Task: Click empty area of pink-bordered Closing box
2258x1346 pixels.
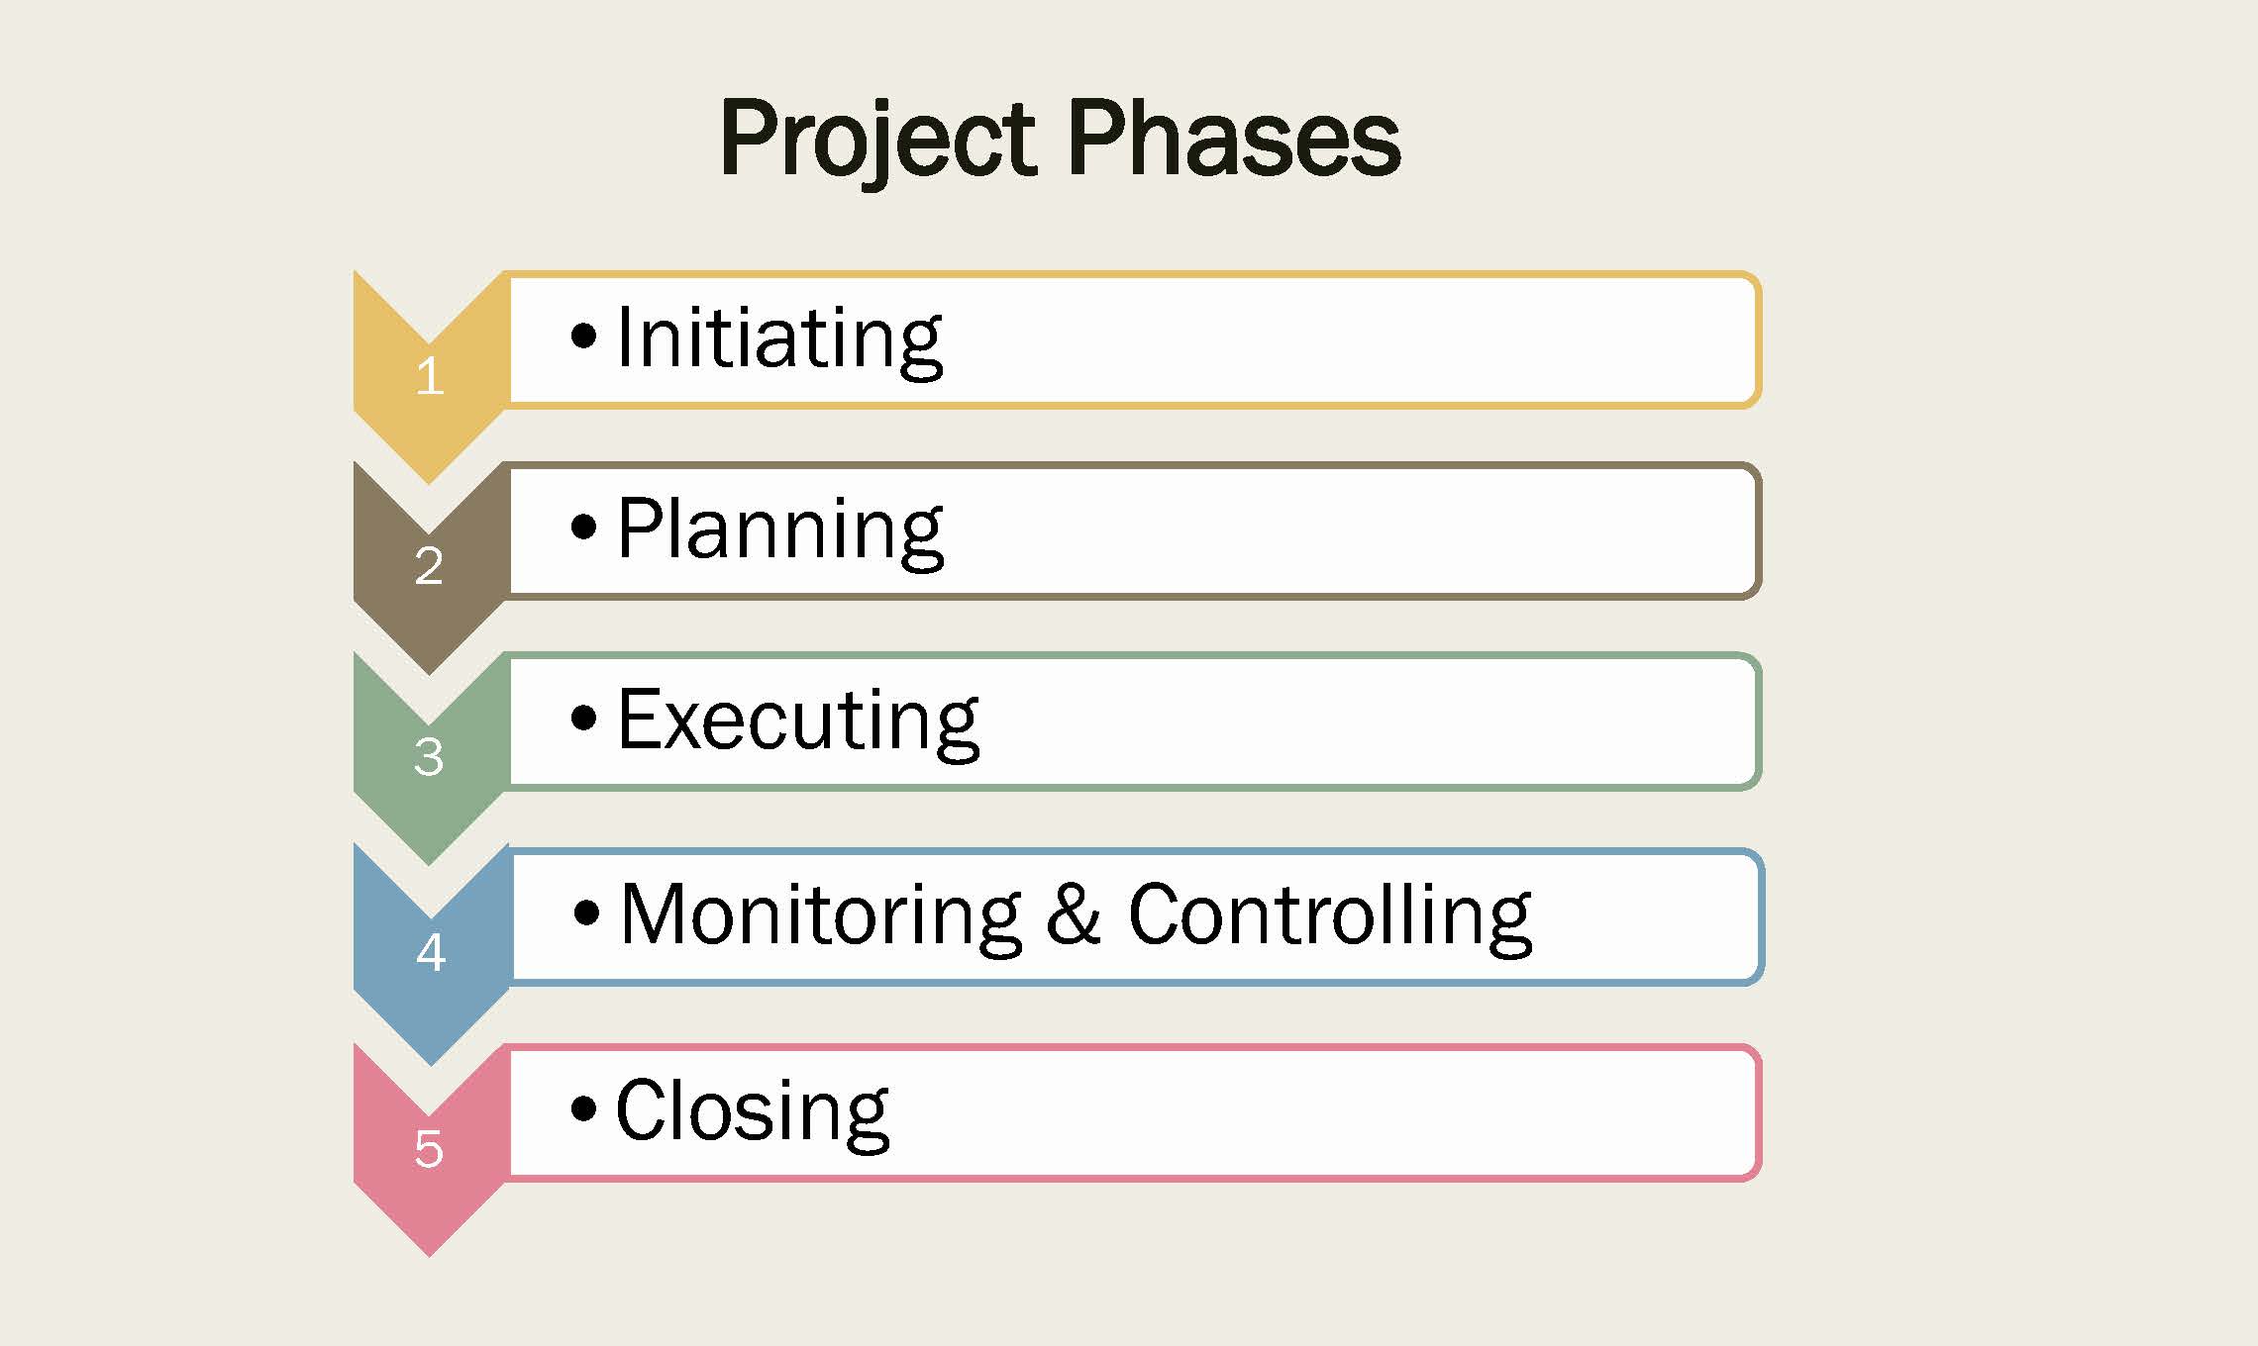Action: [1327, 1112]
